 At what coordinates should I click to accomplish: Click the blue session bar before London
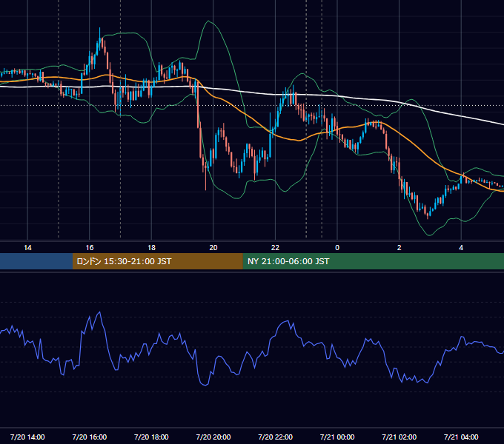(36, 261)
